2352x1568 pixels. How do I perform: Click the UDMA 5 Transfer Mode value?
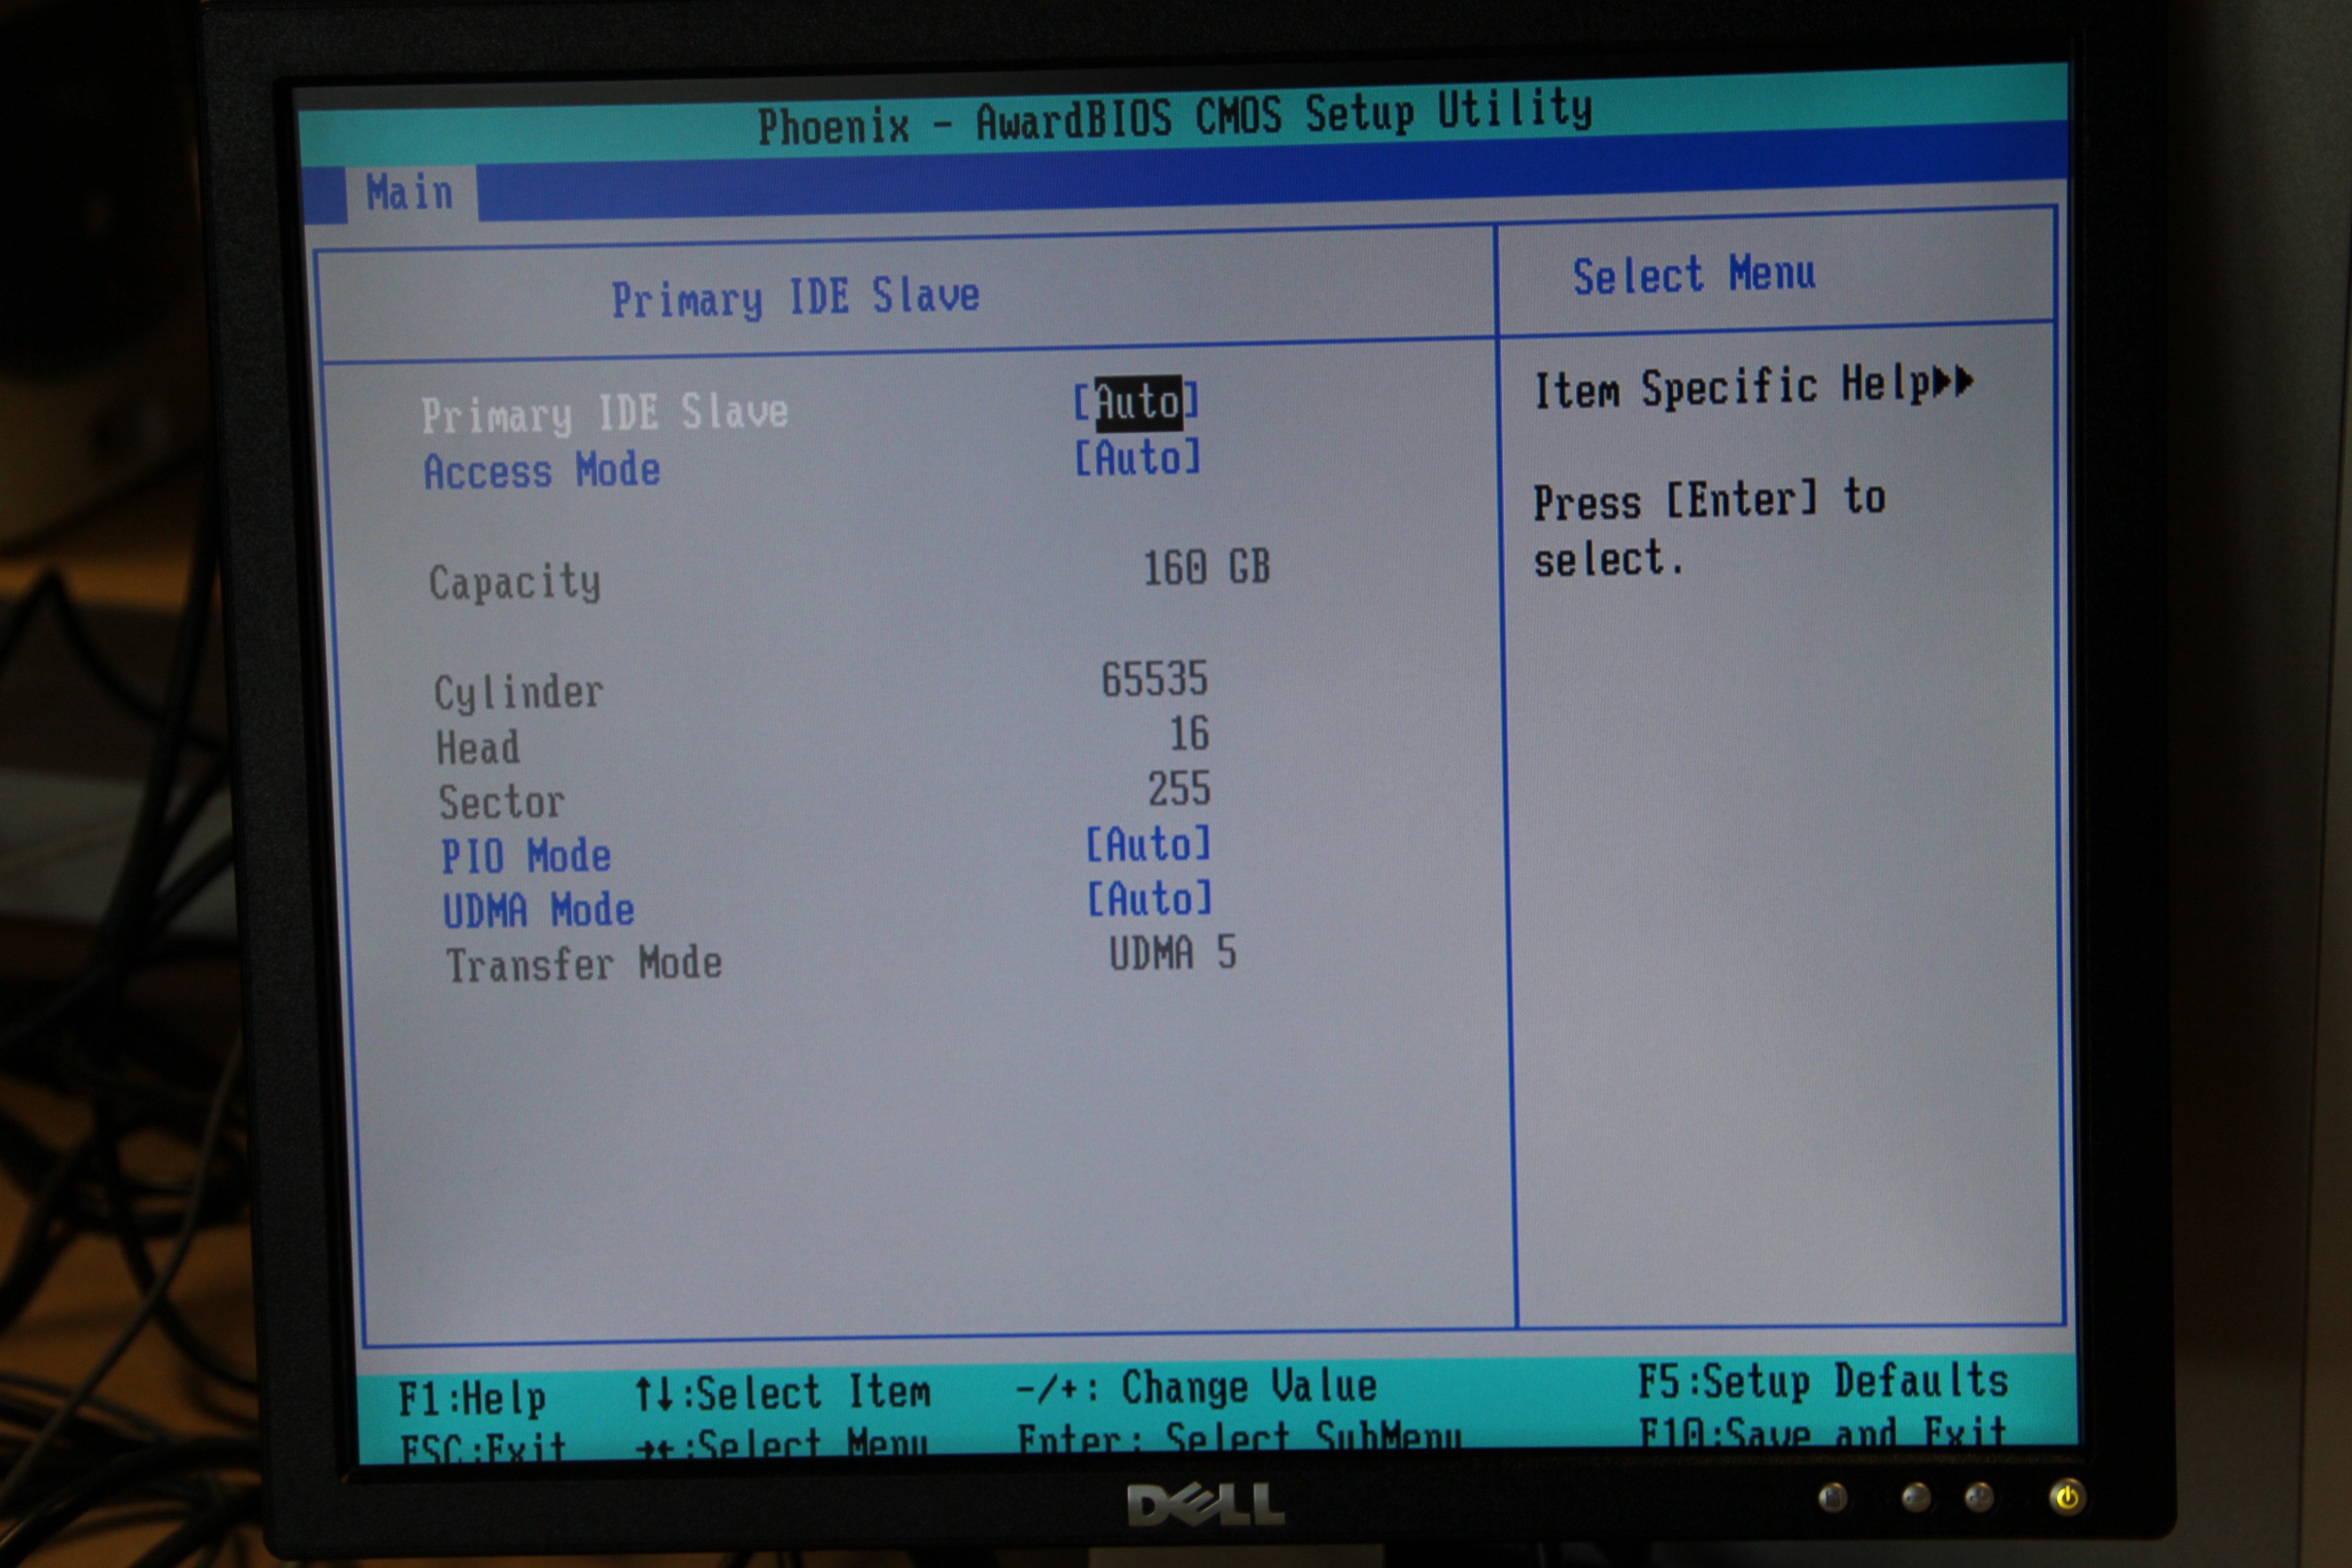[1172, 953]
